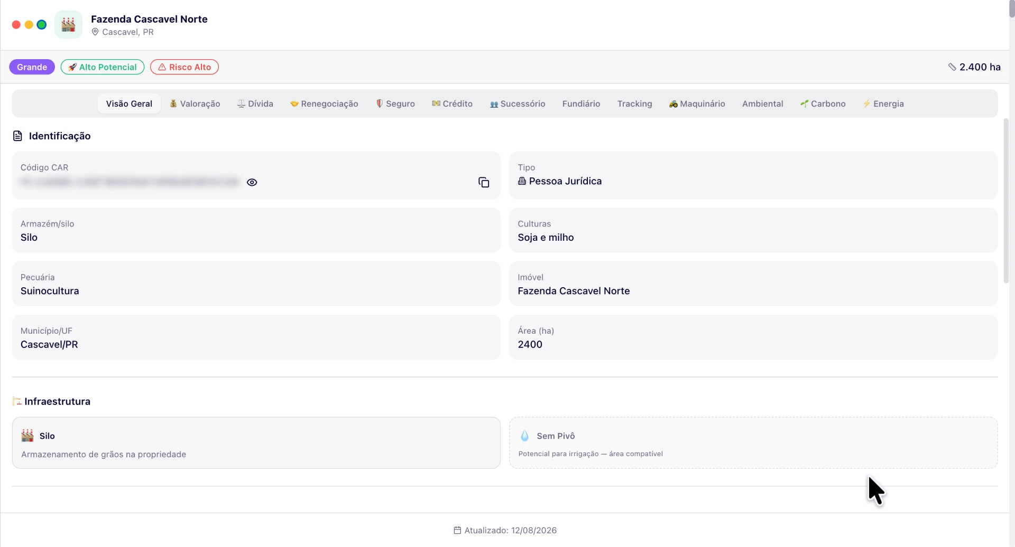Go to the Renegociação tab
Image resolution: width=1015 pixels, height=547 pixels.
tap(324, 104)
